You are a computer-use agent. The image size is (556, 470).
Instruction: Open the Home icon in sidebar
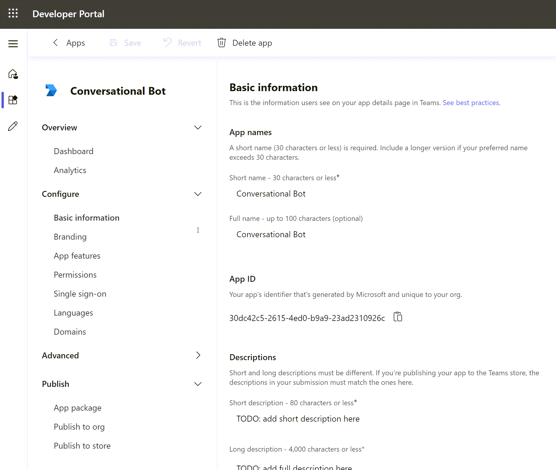point(13,74)
